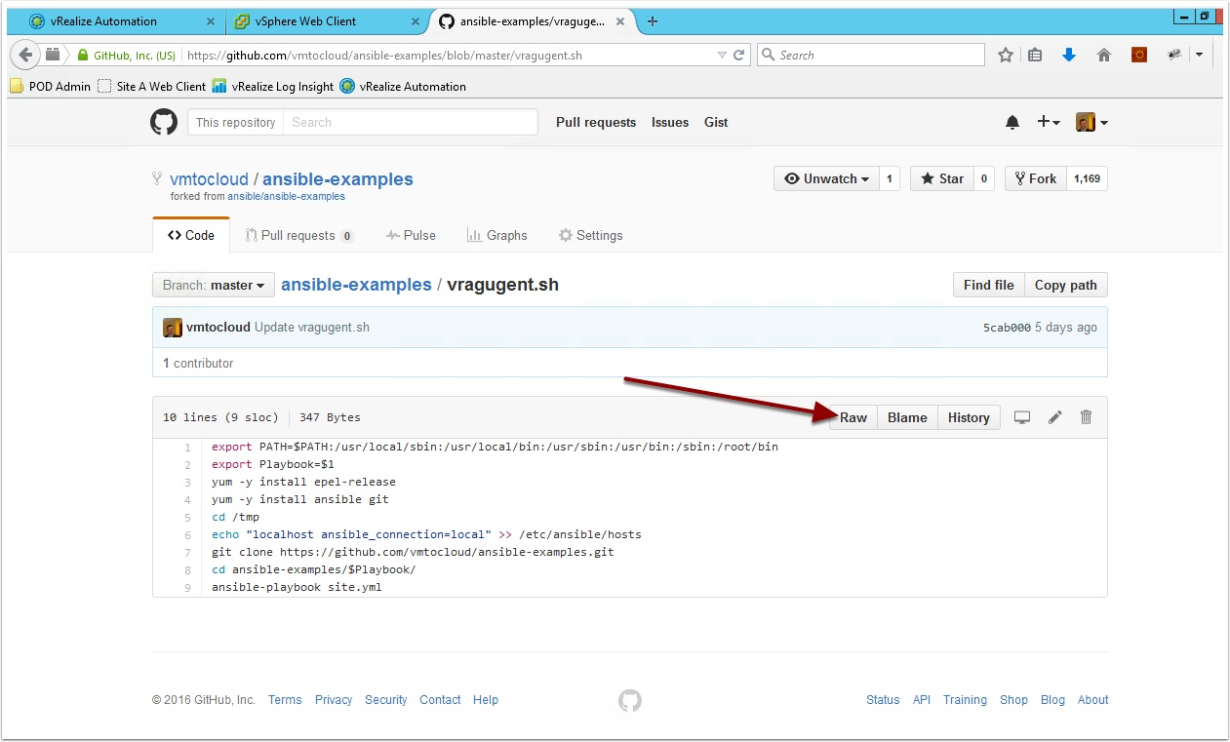1230x742 pixels.
Task: Click the ansible-examples breadcrumb link
Action: pos(356,285)
